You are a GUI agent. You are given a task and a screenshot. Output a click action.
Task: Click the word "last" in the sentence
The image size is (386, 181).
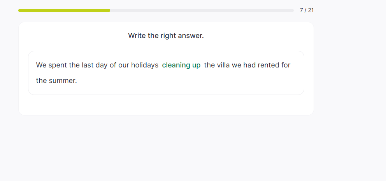[88, 65]
